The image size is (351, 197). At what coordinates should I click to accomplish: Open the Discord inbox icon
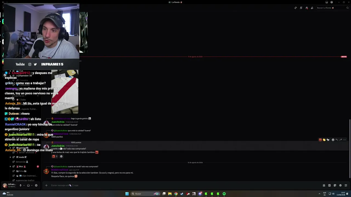click(327, 2)
